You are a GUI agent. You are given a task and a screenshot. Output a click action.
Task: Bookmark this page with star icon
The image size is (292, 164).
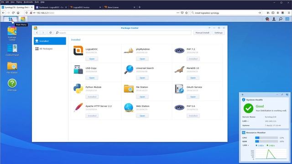pos(187,13)
